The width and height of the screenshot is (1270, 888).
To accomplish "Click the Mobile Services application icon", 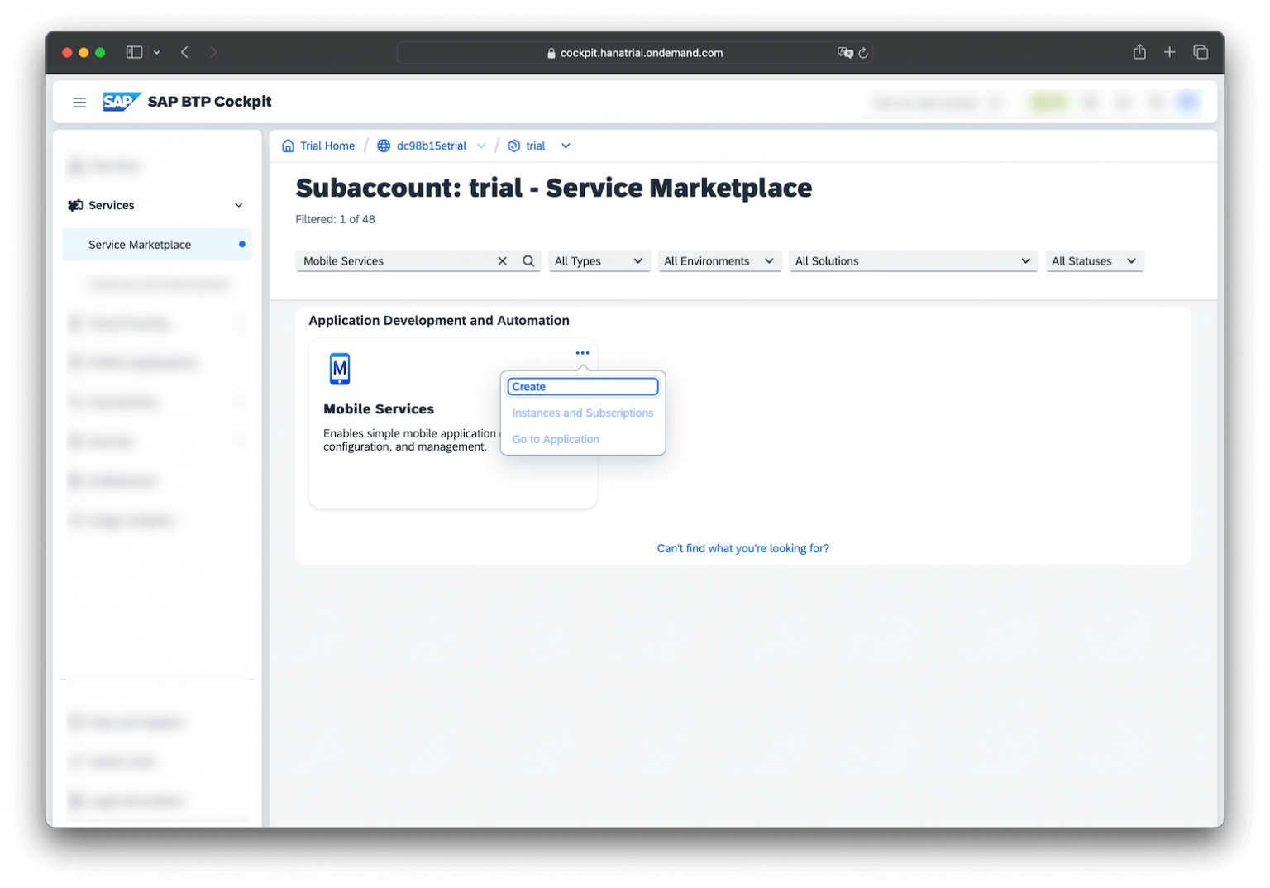I will point(340,369).
